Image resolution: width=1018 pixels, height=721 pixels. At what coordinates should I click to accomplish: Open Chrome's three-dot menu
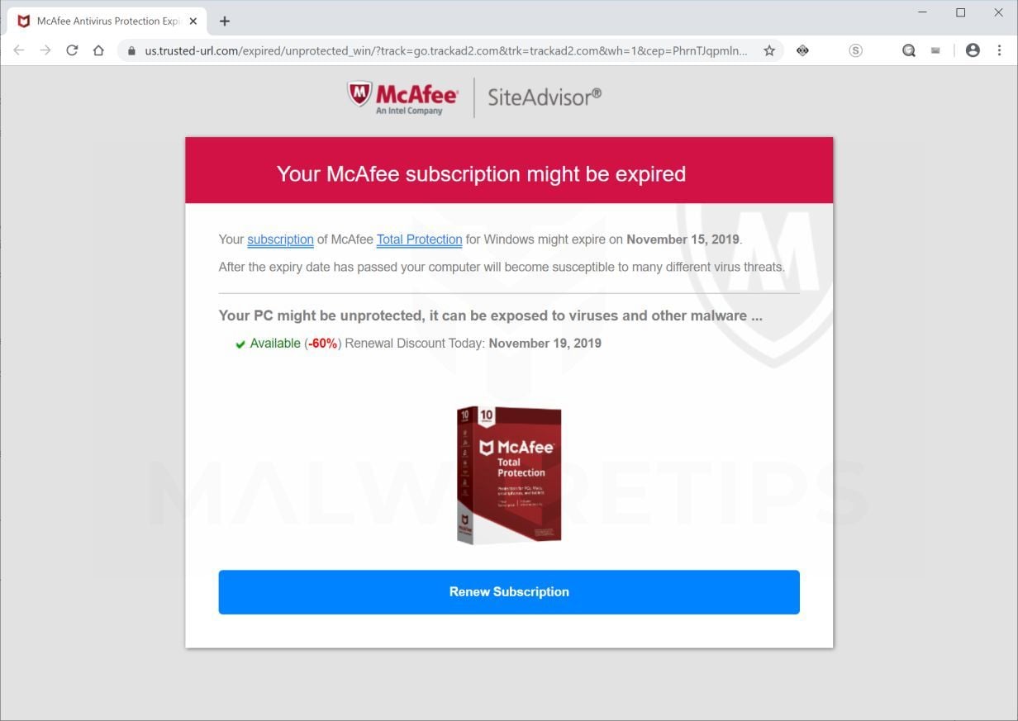click(x=999, y=50)
